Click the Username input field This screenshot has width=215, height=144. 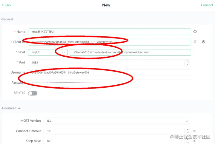109,72
